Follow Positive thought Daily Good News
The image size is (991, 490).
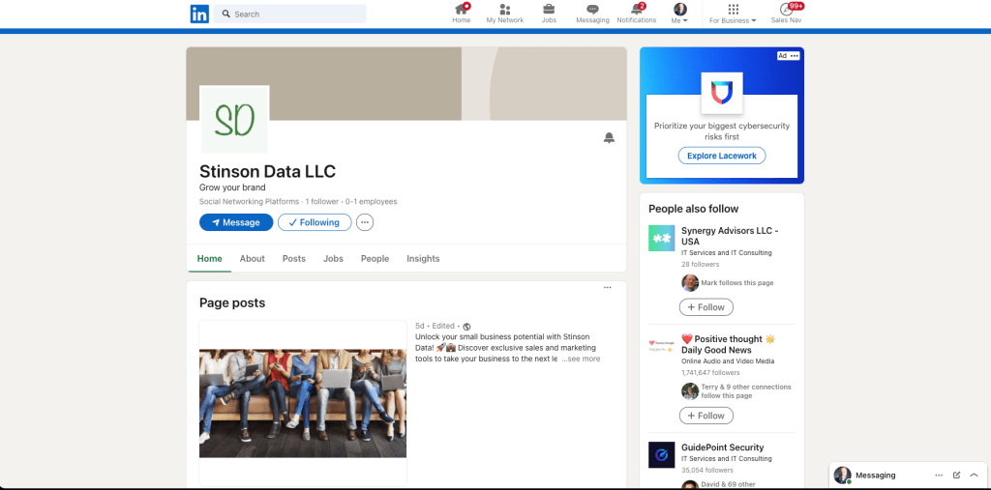[x=706, y=416]
